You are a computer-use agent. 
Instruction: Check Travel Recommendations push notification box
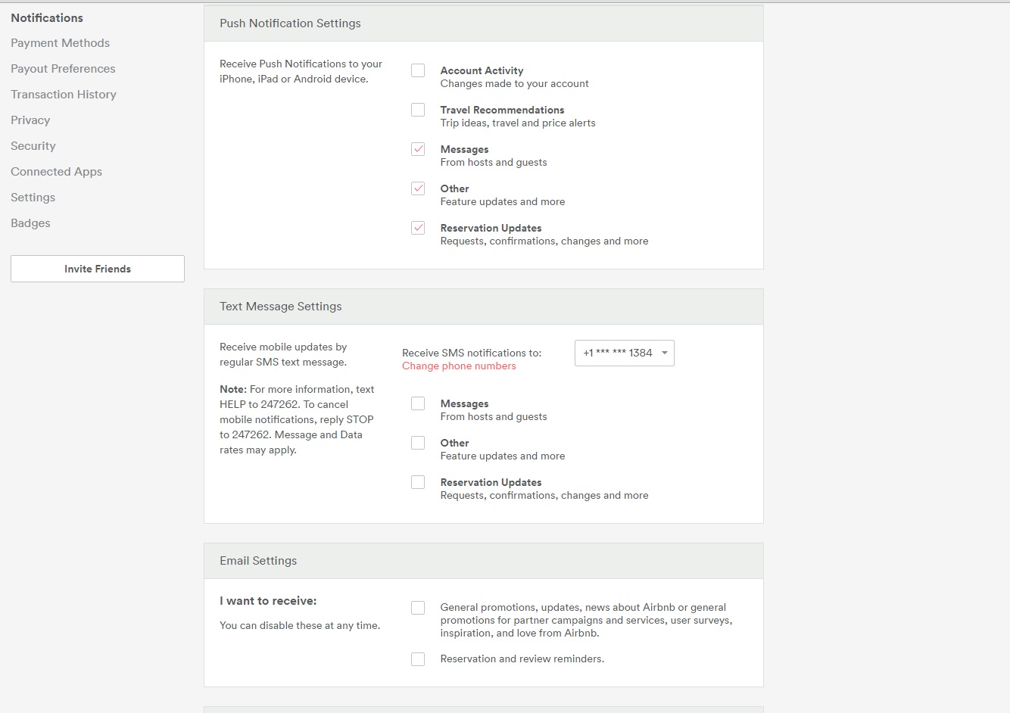tap(418, 110)
